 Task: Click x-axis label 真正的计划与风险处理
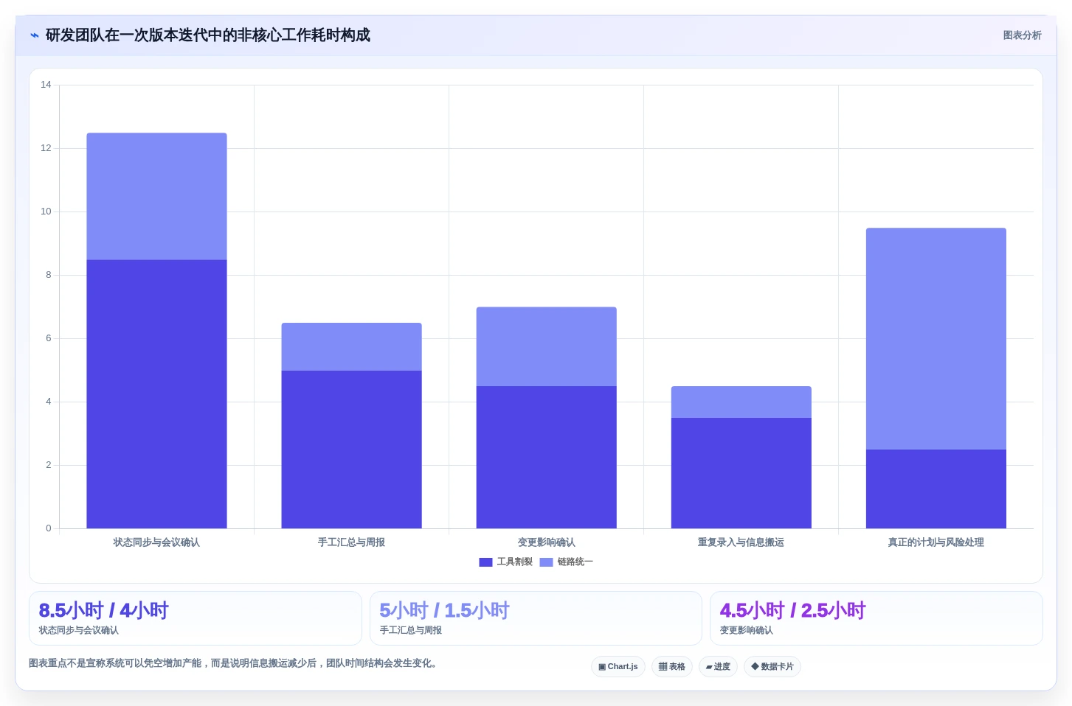(x=936, y=542)
